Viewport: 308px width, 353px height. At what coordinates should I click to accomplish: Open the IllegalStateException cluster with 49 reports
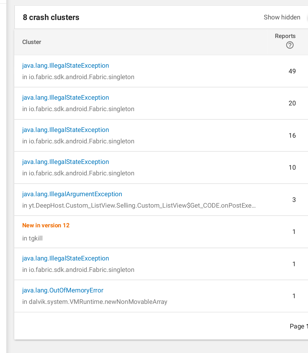point(66,66)
